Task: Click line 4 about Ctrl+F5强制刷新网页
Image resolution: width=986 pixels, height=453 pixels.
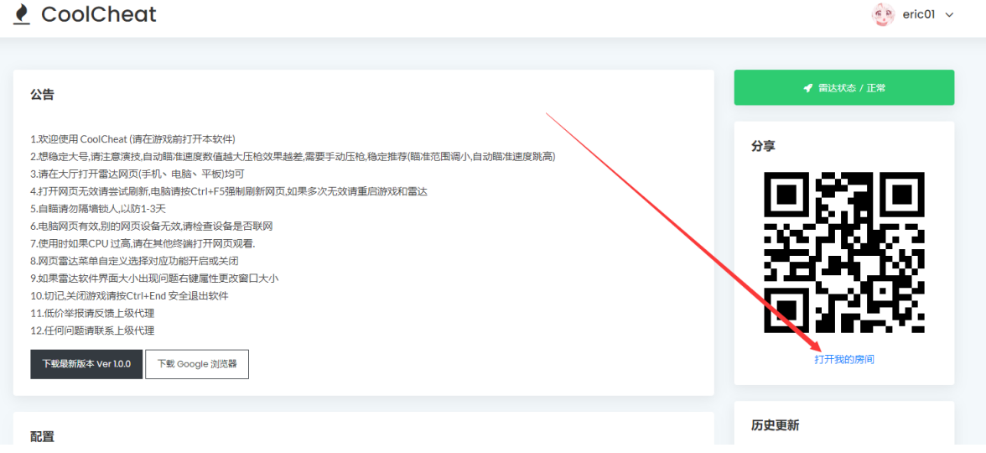Action: [229, 191]
